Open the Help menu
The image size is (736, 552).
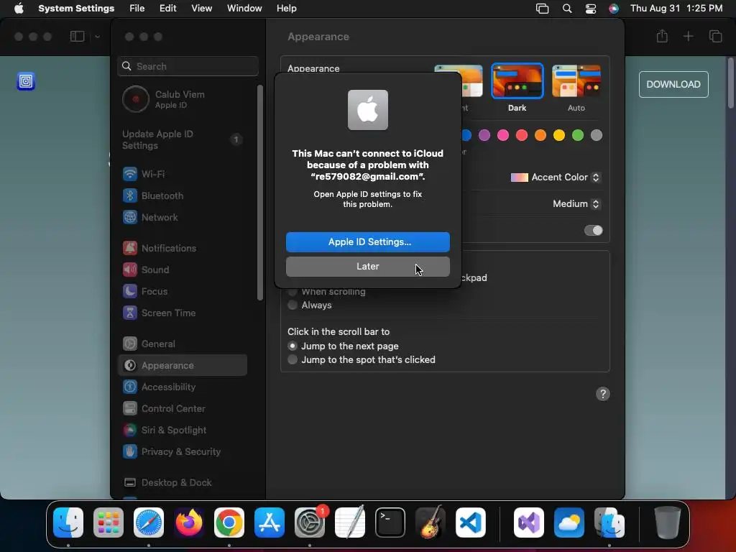[x=286, y=9]
